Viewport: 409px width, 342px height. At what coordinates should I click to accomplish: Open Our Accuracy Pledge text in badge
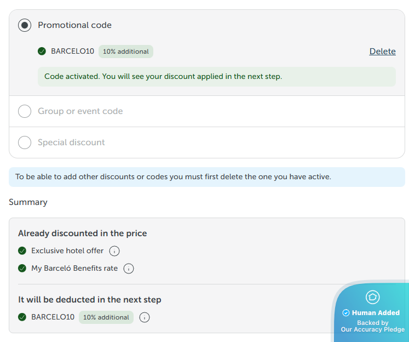372,329
